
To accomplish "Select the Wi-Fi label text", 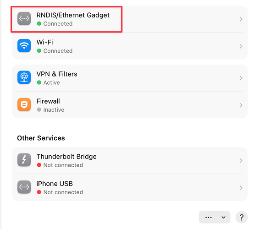I will pos(45,42).
